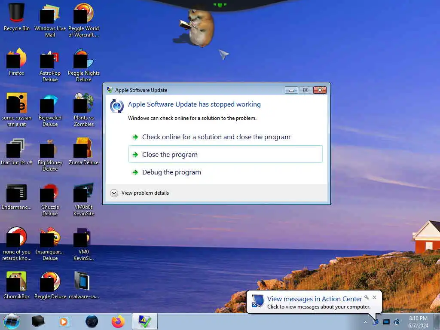Select the Zuma Deluxe desktop icon
Screen dimensions: 440x330
[84, 152]
